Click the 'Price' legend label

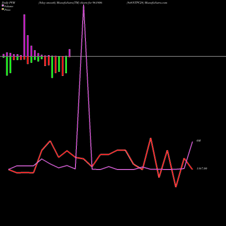tap(7, 10)
